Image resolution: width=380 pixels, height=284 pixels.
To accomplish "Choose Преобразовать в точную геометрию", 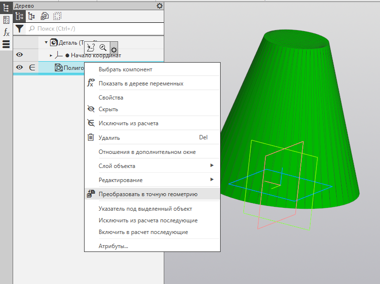I will [x=152, y=194].
